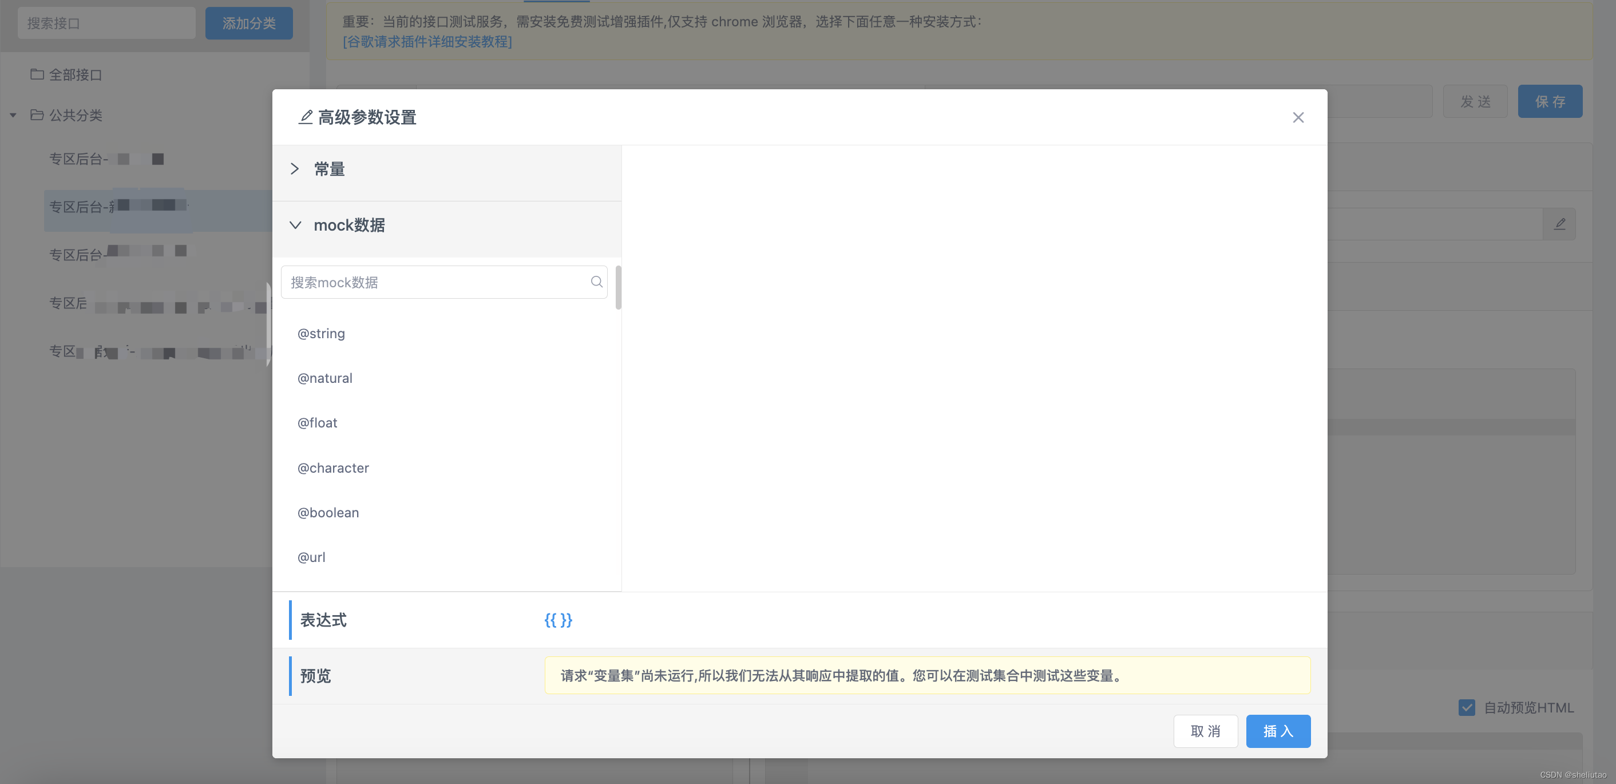Click the 公共分类 folder icon
Viewport: 1616px width, 784px height.
[37, 116]
